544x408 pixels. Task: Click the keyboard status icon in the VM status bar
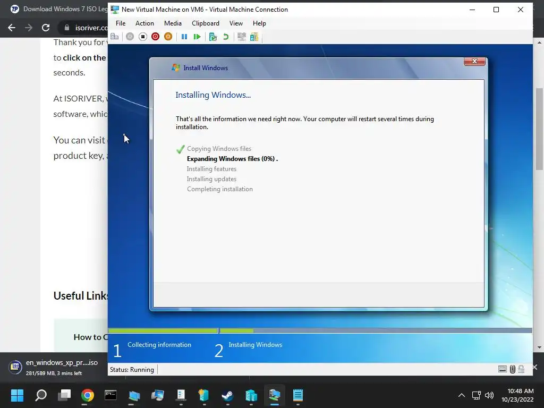point(502,369)
